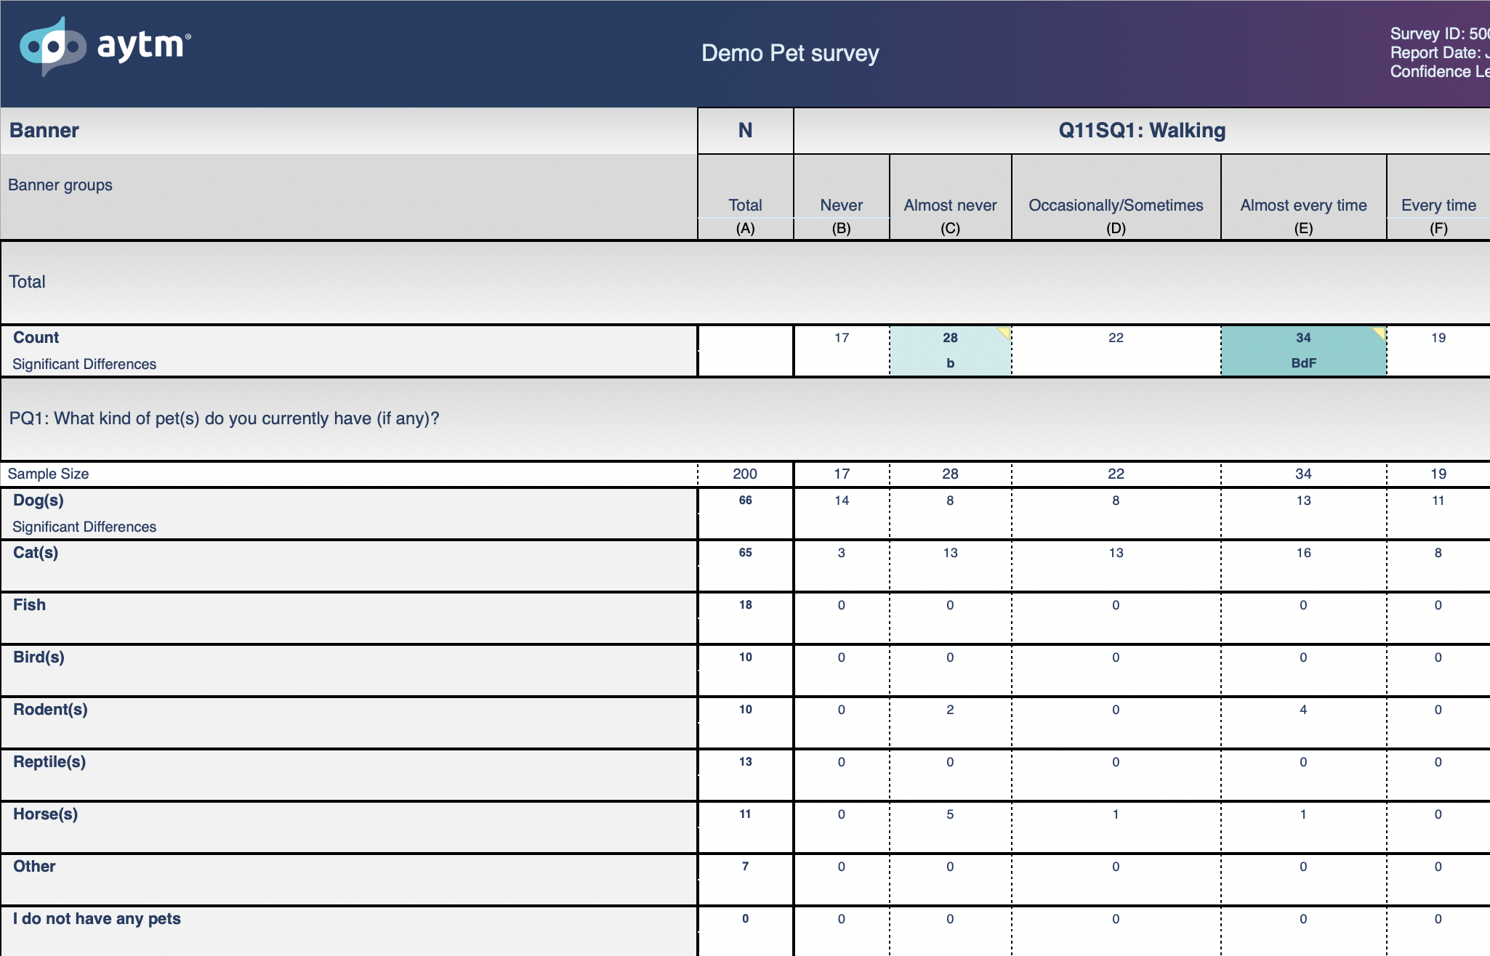Click the yellow note marker on cell 28
1490x956 pixels.
[1004, 333]
